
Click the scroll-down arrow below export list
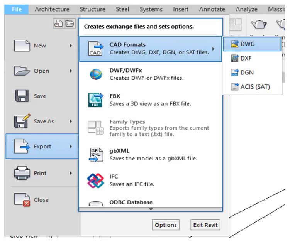[151, 209]
